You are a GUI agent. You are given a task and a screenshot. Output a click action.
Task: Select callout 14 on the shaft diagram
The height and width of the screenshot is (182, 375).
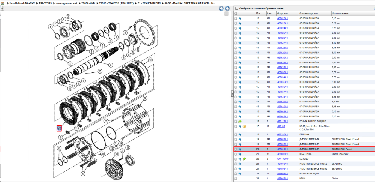[110, 65]
